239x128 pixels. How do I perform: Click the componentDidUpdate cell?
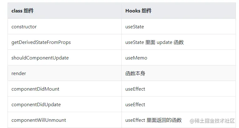point(36,105)
